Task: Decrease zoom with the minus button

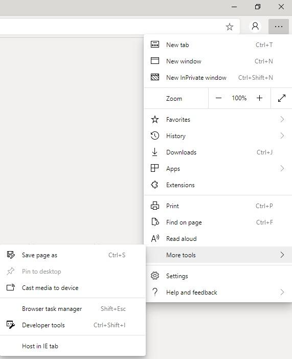Action: [218, 98]
